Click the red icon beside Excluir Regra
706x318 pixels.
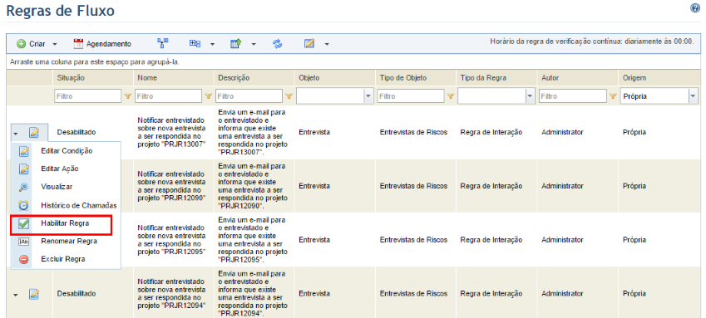[x=24, y=260]
